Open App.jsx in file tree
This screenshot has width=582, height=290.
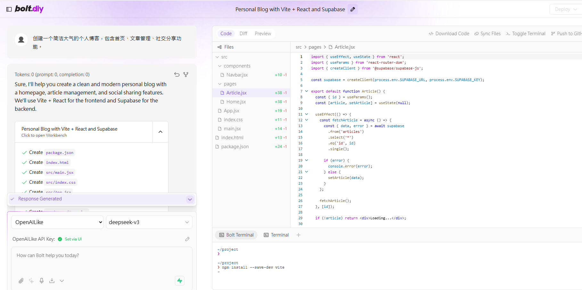pyautogui.click(x=251, y=111)
